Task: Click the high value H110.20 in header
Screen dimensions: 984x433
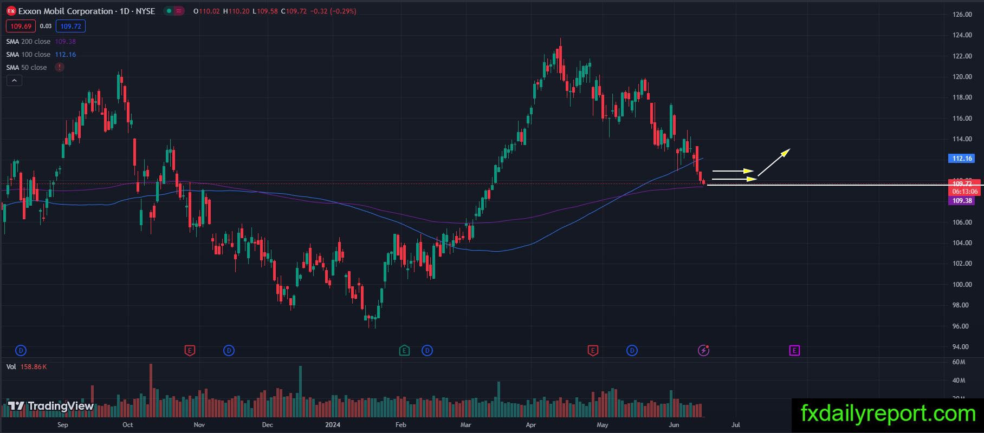Action: tap(236, 11)
